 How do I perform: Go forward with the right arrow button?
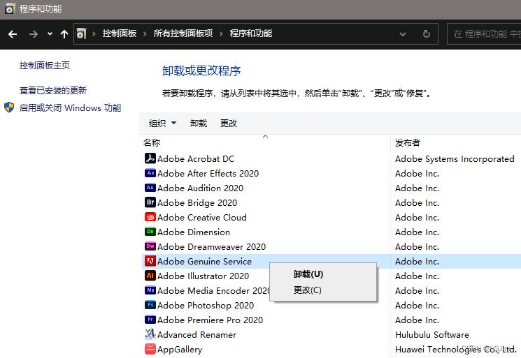click(x=34, y=33)
